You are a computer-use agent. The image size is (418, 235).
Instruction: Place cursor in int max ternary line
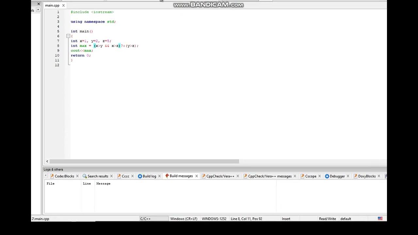point(104,46)
